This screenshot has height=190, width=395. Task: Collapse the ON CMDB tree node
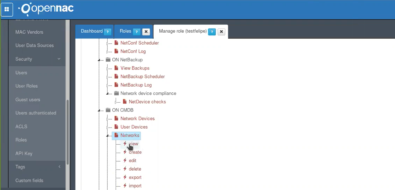[99, 110]
